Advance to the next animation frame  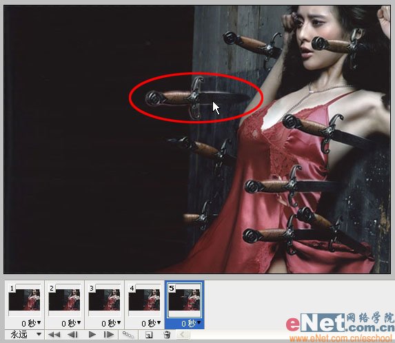(109, 335)
